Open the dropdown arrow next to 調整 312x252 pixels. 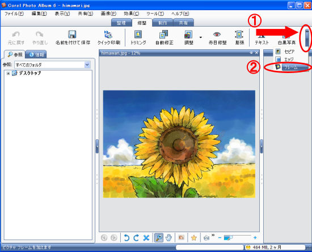[x=201, y=37]
